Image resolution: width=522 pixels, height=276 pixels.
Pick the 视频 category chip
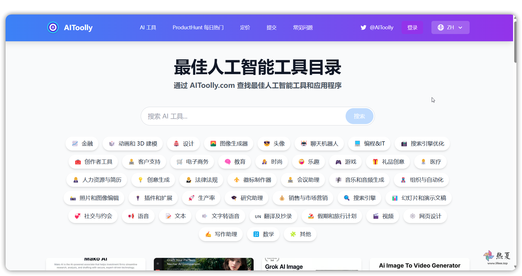(x=383, y=216)
